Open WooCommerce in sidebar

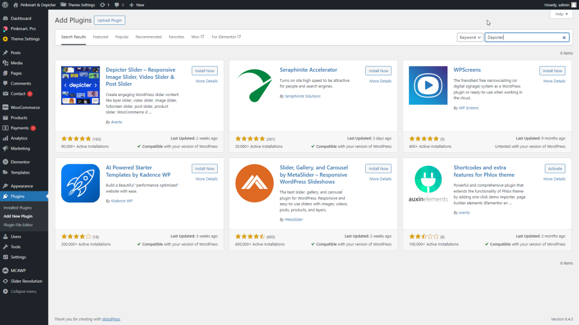point(24,107)
